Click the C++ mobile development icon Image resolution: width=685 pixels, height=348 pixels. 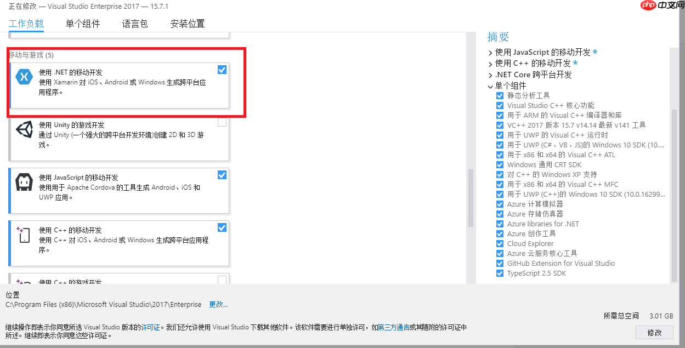click(23, 235)
